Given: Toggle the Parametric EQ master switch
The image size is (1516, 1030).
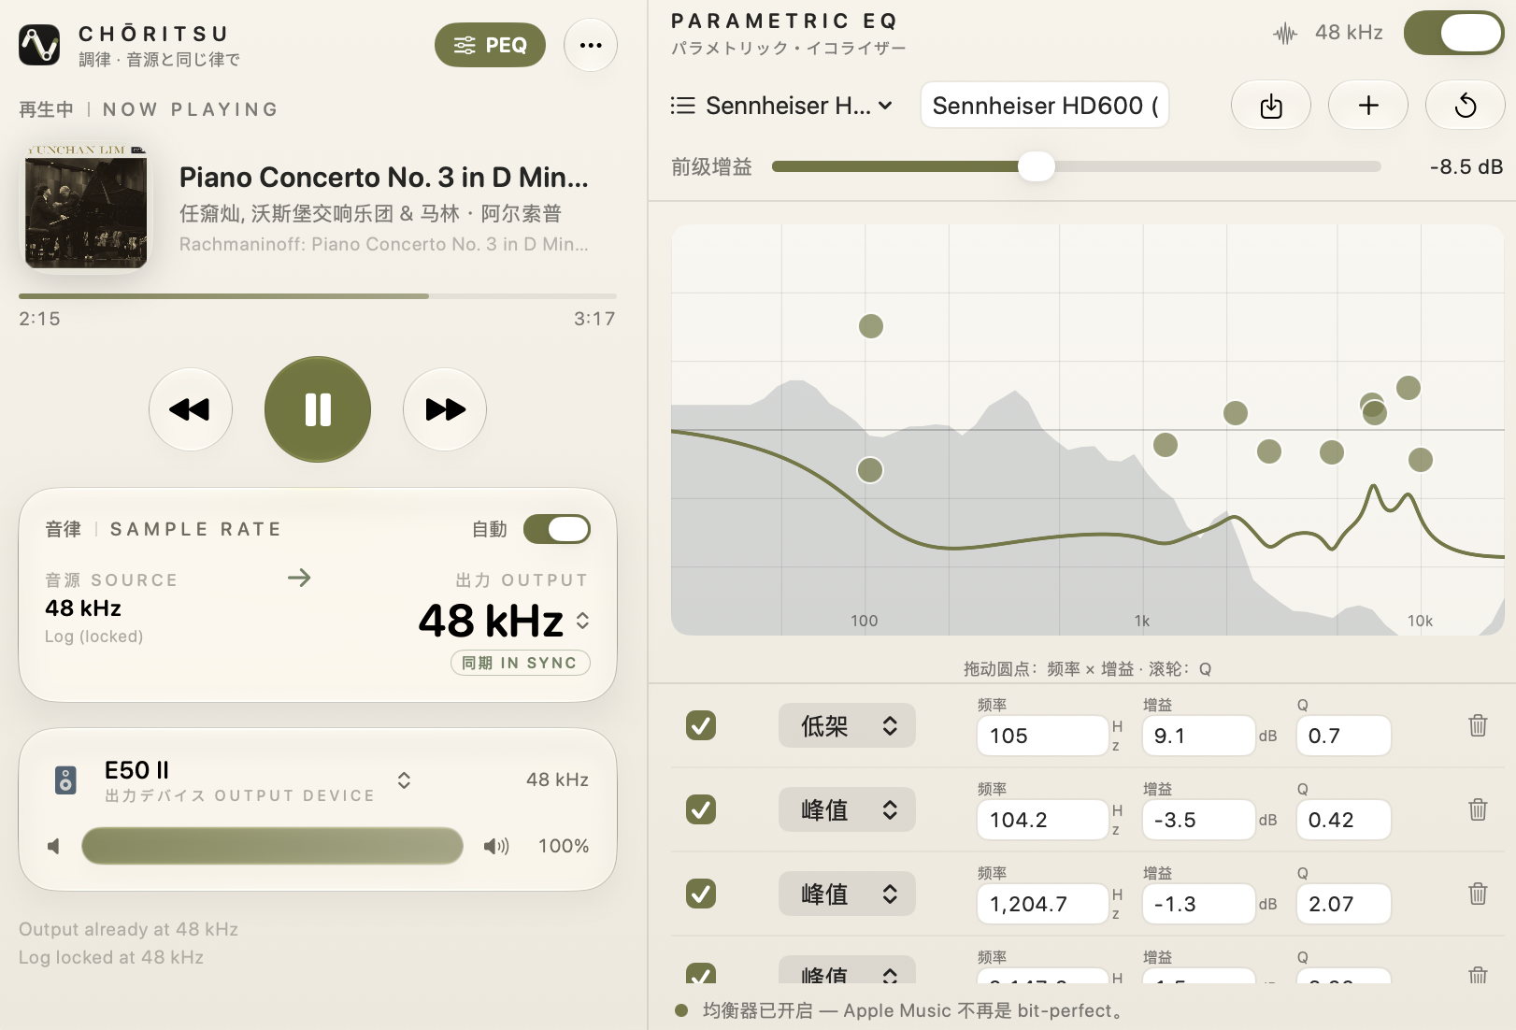Looking at the screenshot, I should pos(1454,34).
